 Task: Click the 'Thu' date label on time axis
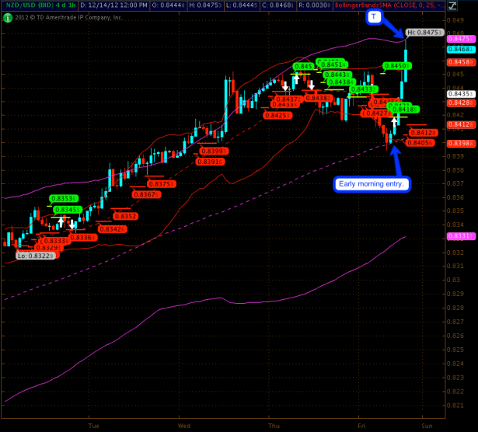[274, 426]
